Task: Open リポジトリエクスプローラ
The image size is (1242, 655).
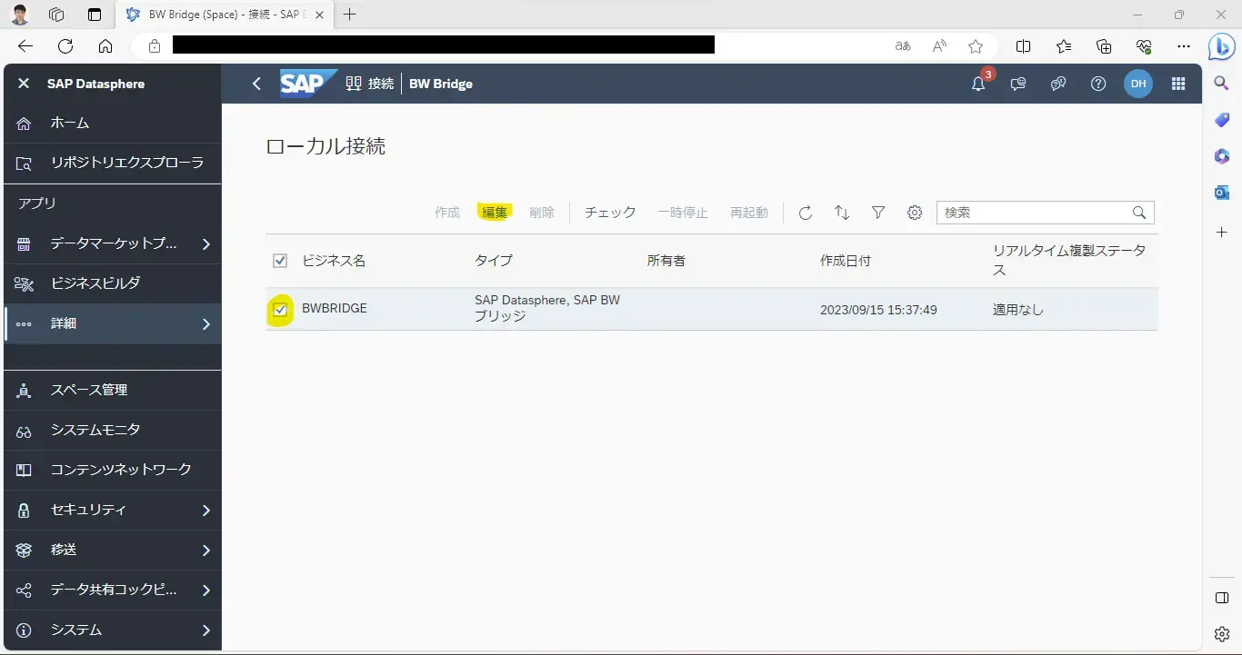Action: [x=113, y=164]
